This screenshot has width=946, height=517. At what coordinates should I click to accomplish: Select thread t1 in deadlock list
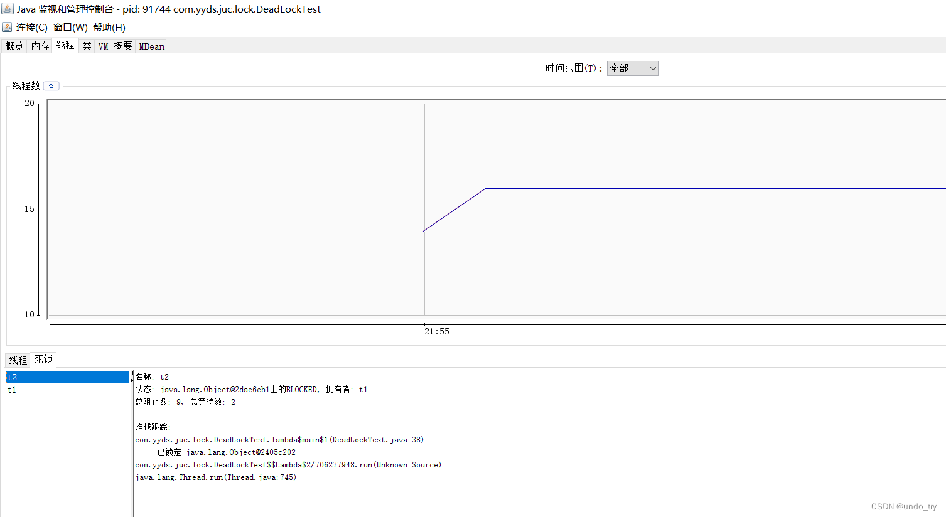click(68, 390)
